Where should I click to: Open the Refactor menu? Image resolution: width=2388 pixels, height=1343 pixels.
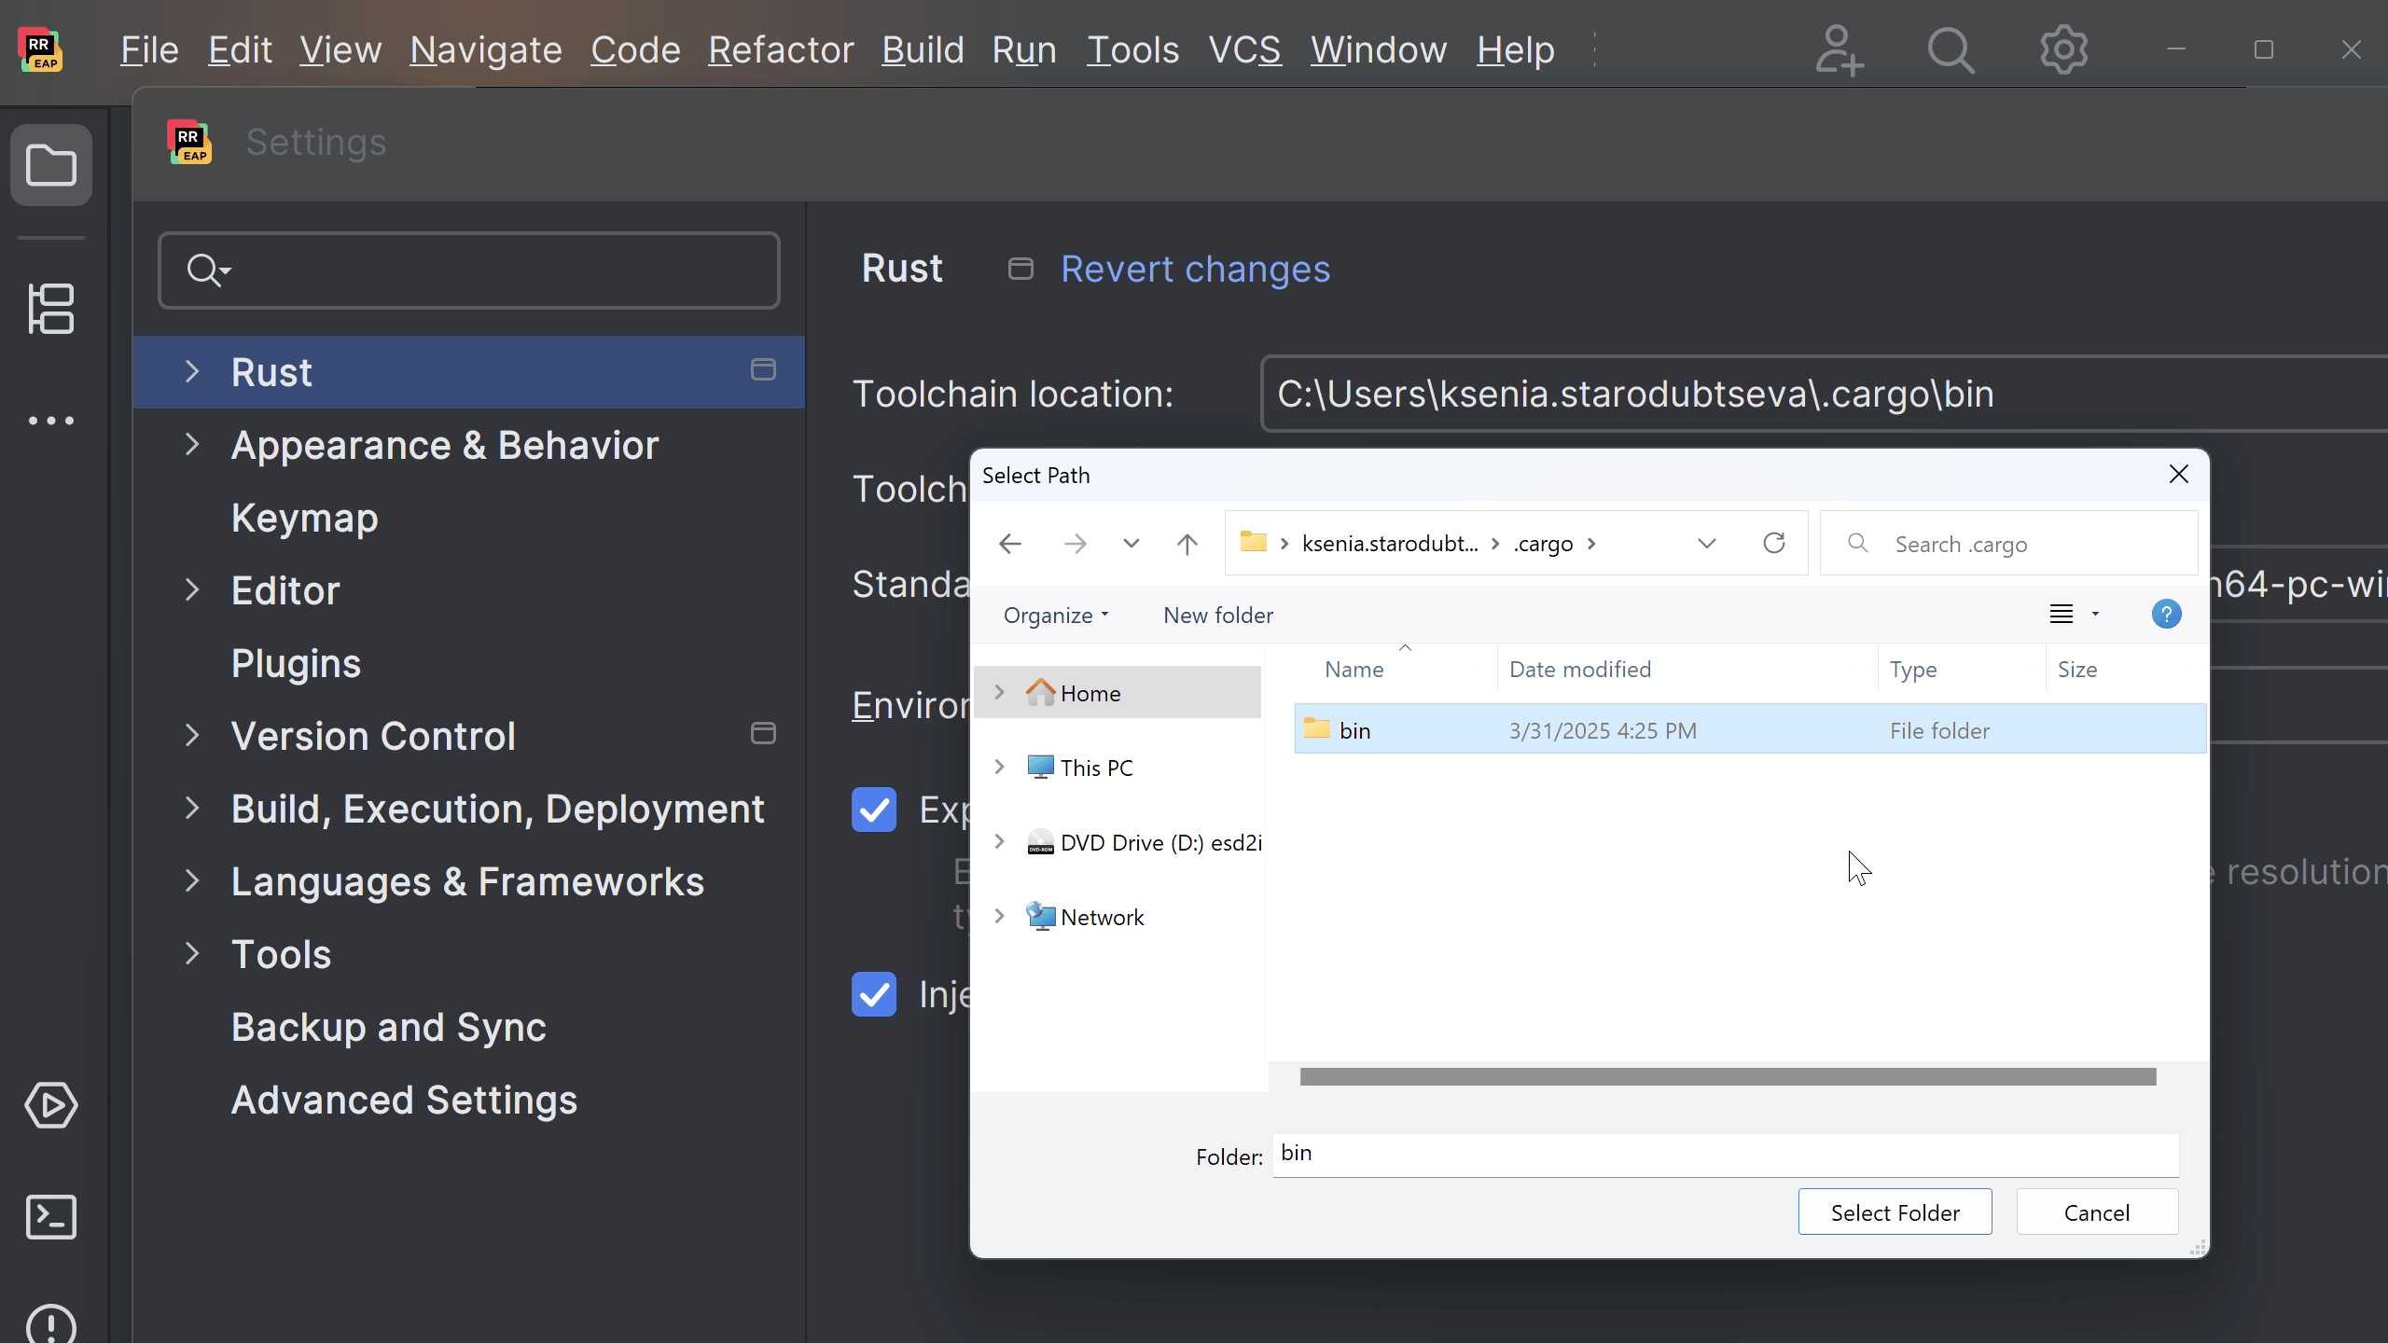(781, 49)
